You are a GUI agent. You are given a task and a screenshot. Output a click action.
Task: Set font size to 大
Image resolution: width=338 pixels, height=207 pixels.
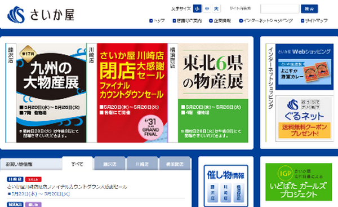[x=216, y=8]
